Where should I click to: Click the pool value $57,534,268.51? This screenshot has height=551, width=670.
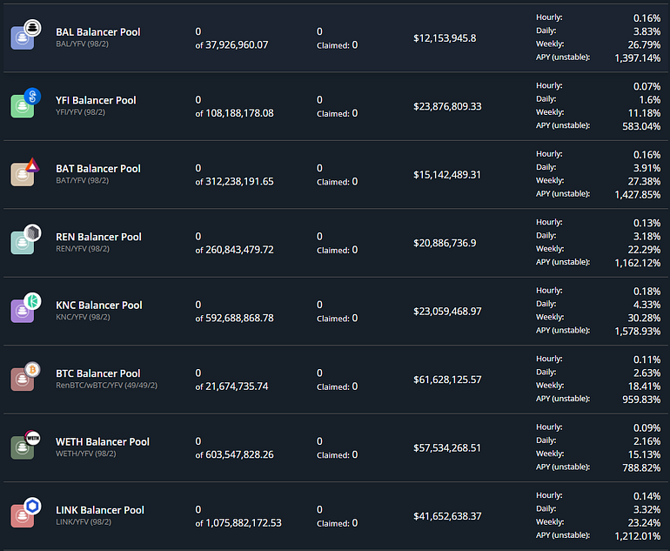(447, 448)
